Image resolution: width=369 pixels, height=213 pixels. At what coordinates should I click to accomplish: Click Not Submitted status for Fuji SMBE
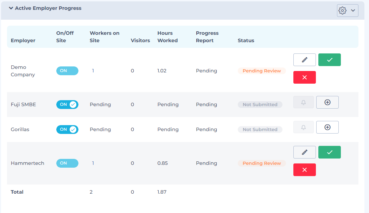coord(260,104)
